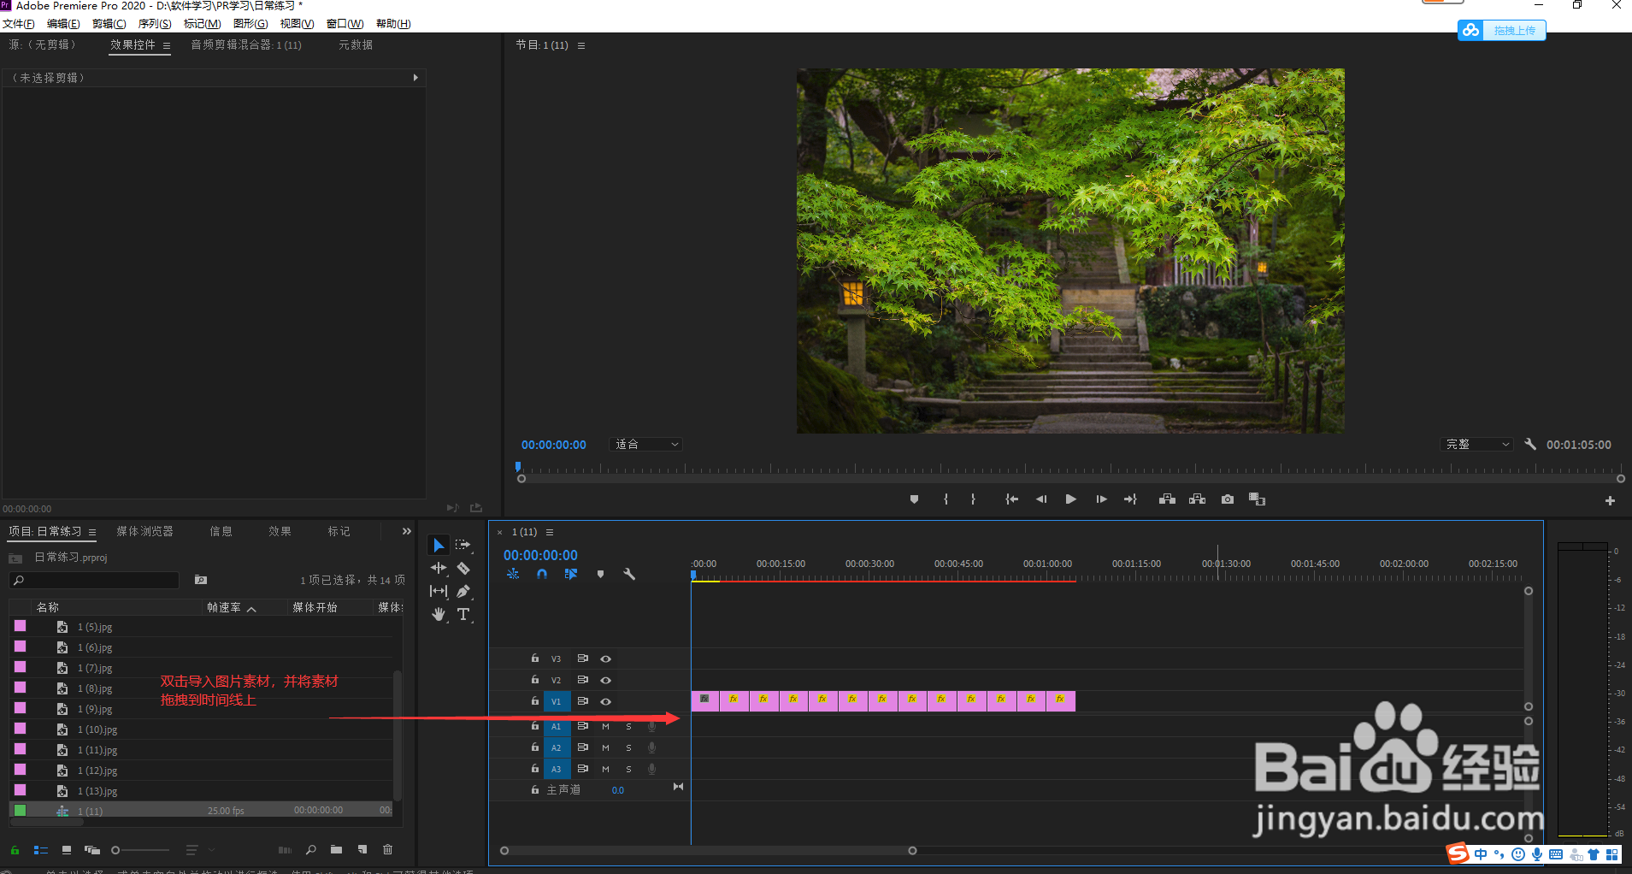
Task: Switch to the 效果 tab in project panel
Action: [x=280, y=532]
